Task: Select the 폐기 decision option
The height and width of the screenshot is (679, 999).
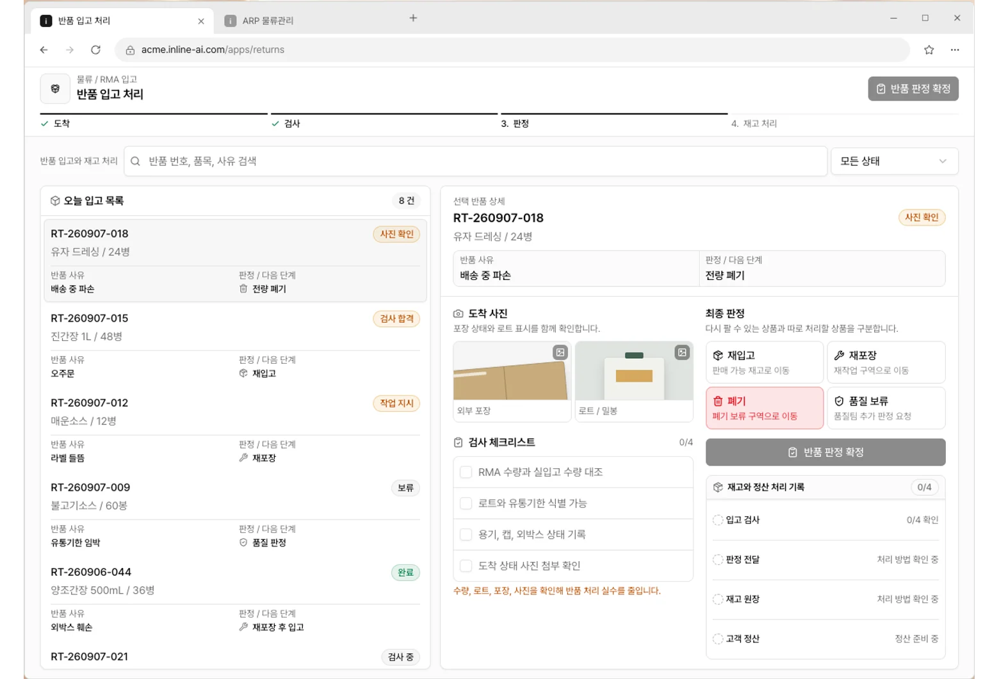Action: coord(765,408)
